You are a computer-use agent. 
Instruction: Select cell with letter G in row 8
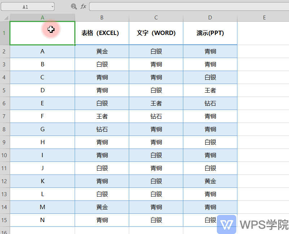[x=42, y=129]
